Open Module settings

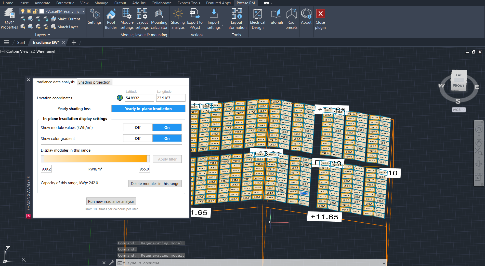[x=127, y=19]
